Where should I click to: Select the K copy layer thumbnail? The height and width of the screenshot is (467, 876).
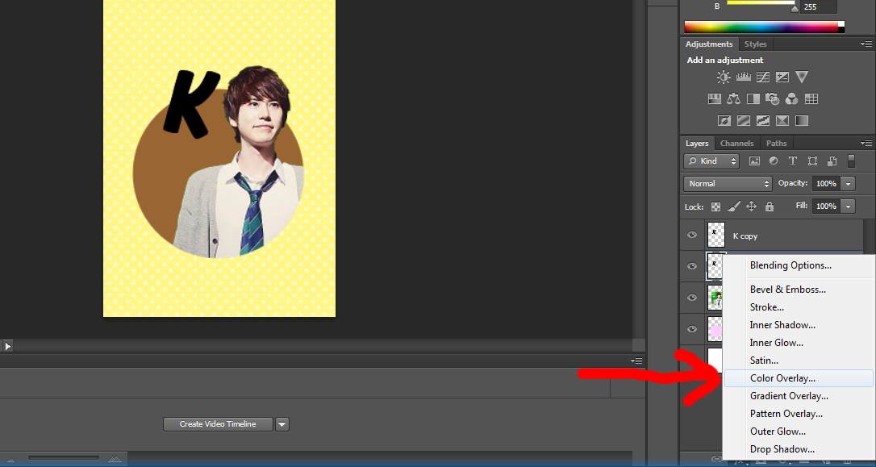pos(715,235)
